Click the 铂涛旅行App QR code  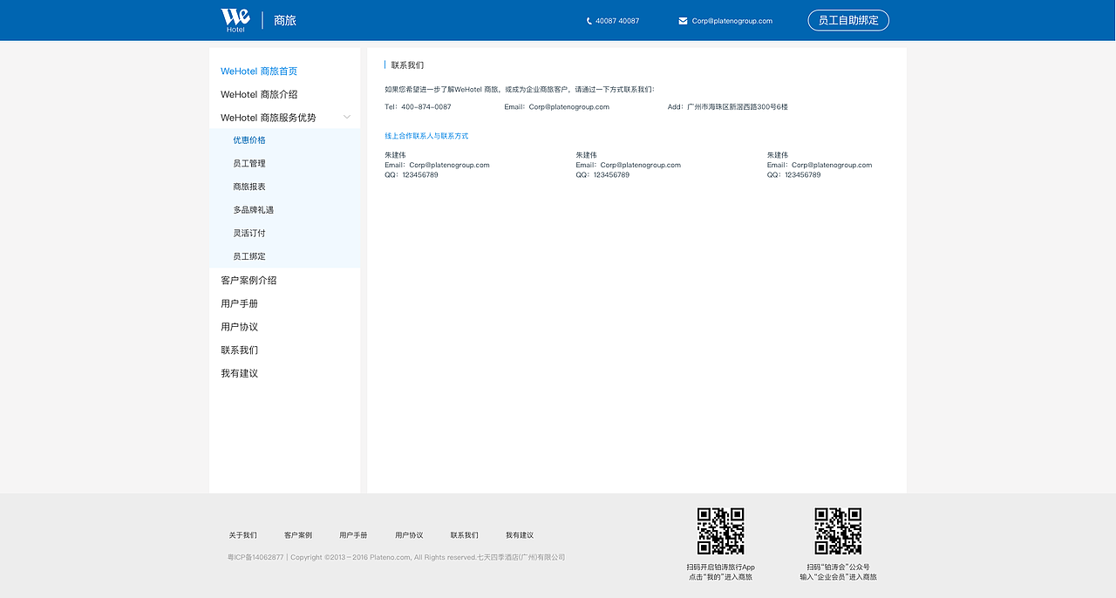point(720,530)
